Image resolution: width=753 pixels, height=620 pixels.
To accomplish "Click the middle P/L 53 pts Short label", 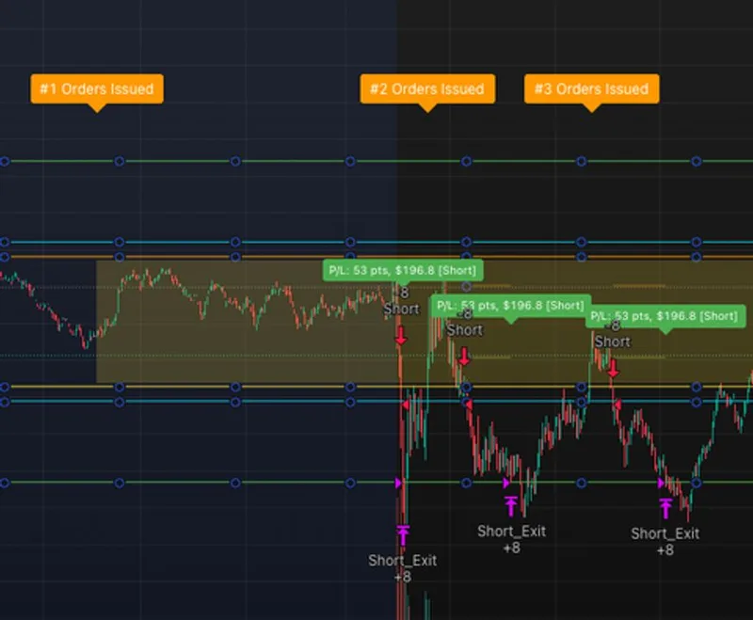I will (x=511, y=306).
